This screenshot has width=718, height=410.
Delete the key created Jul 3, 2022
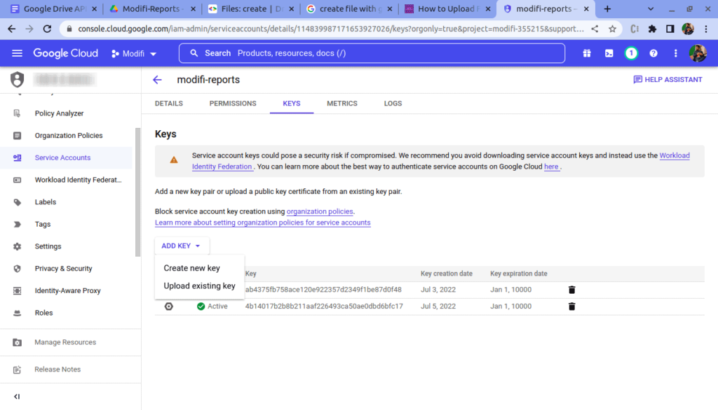571,290
